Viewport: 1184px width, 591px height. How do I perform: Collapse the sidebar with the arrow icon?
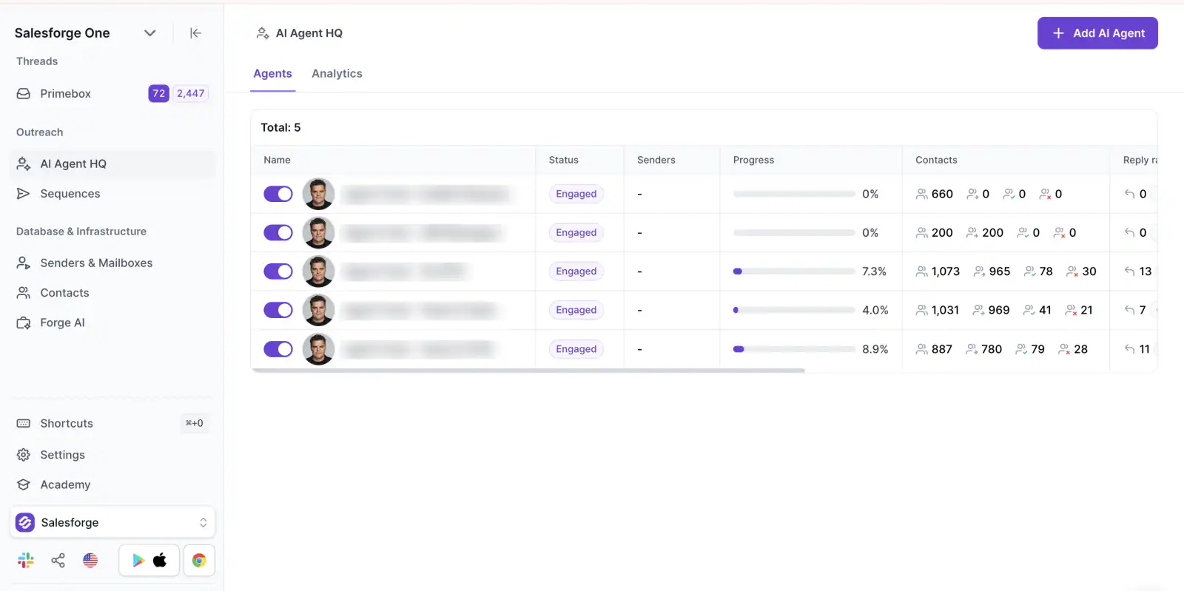point(195,33)
